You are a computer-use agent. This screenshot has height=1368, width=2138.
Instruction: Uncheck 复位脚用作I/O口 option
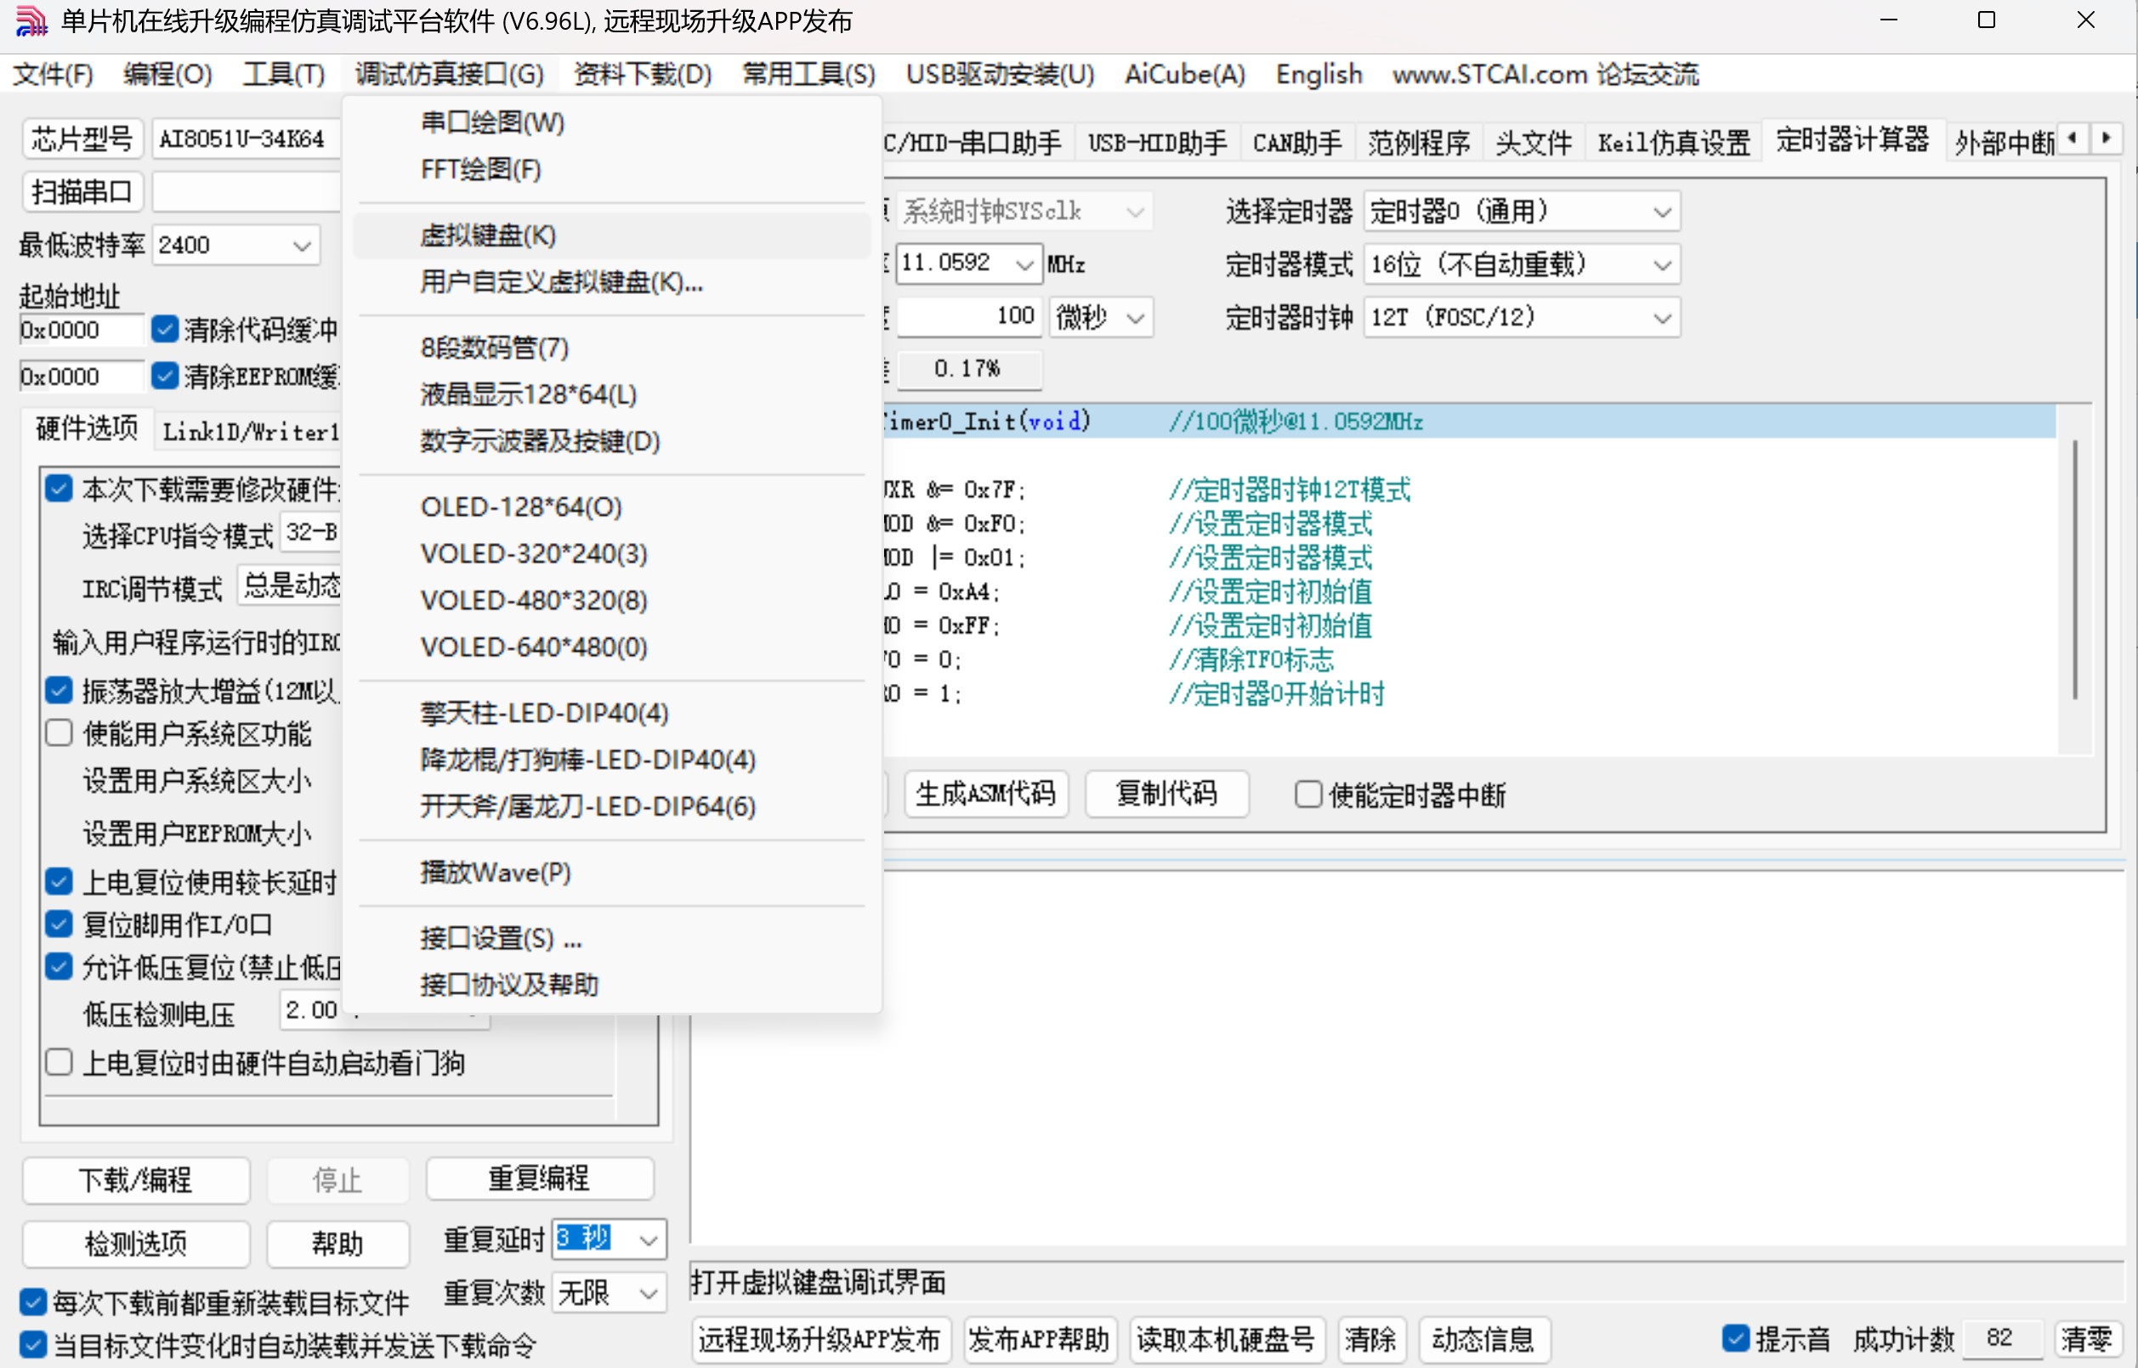click(58, 923)
